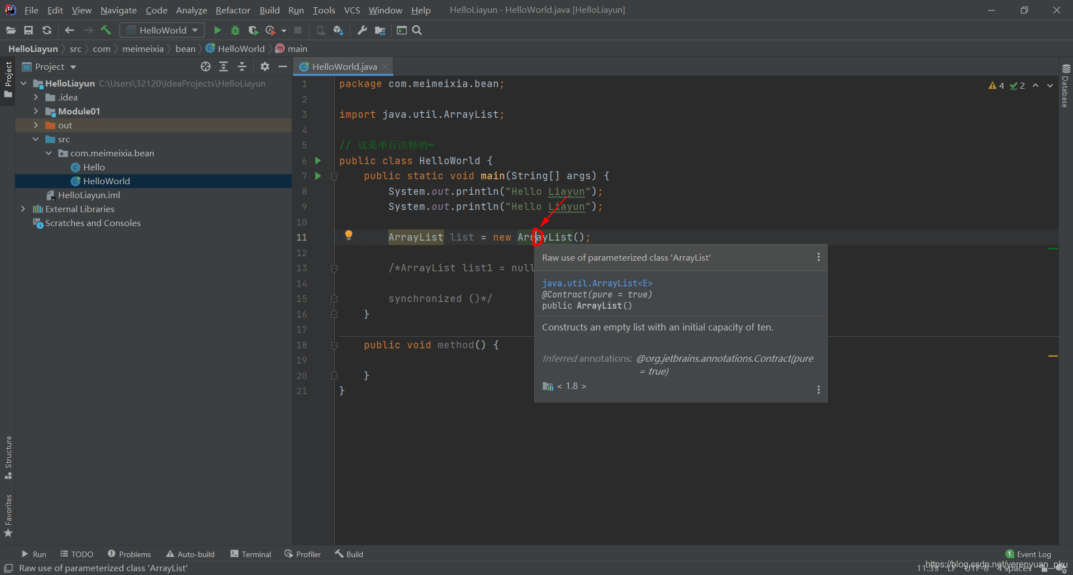
Task: Navigate back with the left arrow icon
Action: pyautogui.click(x=69, y=30)
